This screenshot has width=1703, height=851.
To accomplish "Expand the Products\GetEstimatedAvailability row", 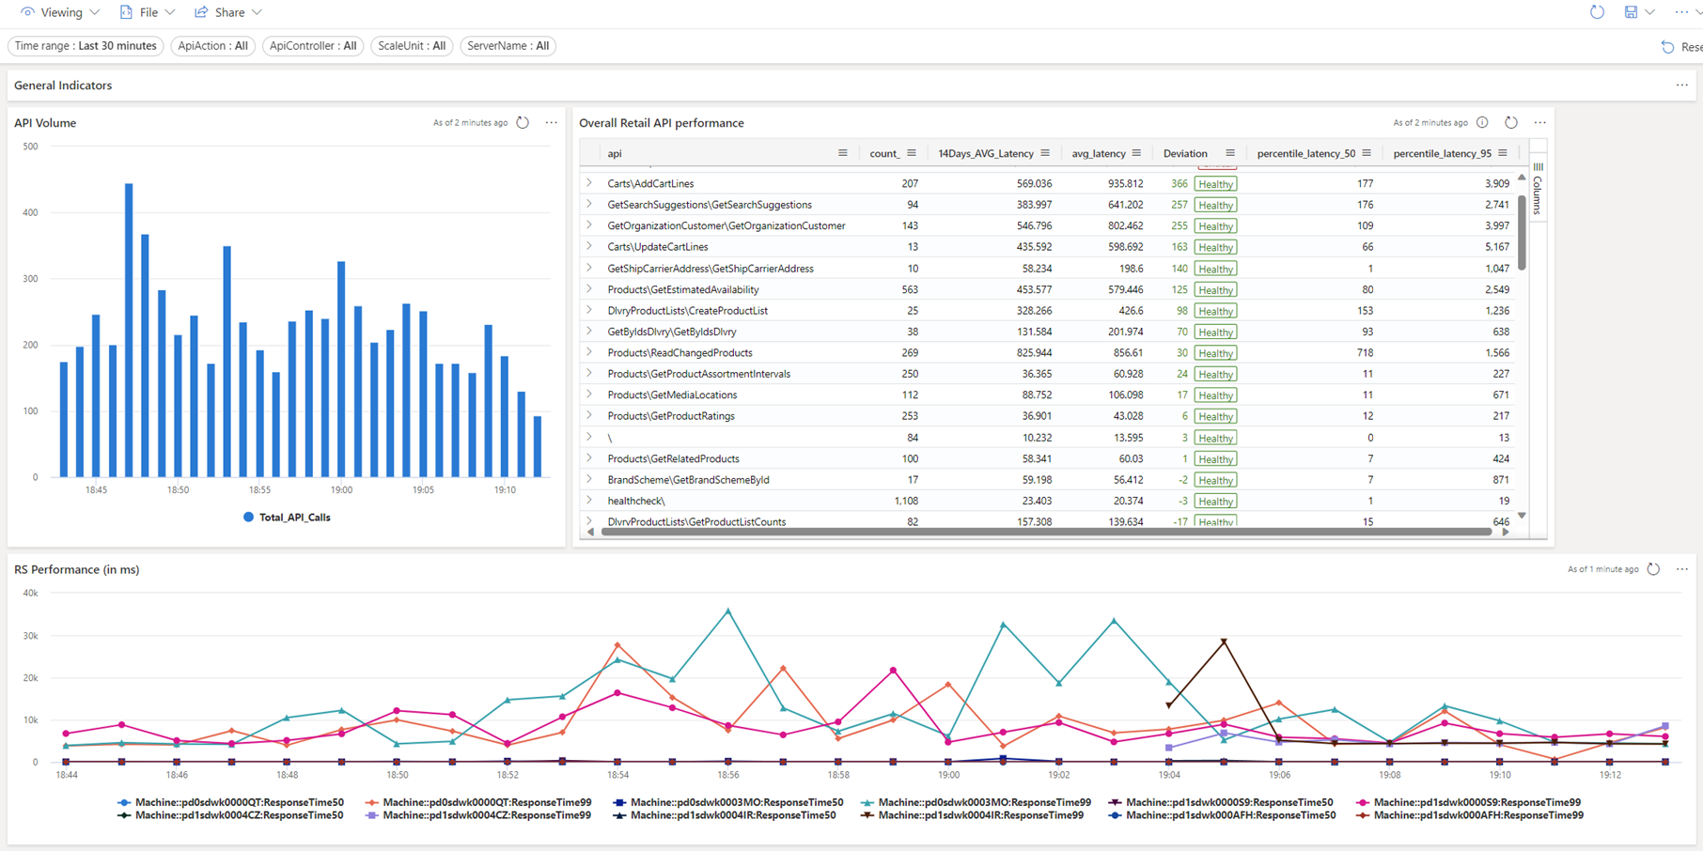I will pyautogui.click(x=589, y=289).
